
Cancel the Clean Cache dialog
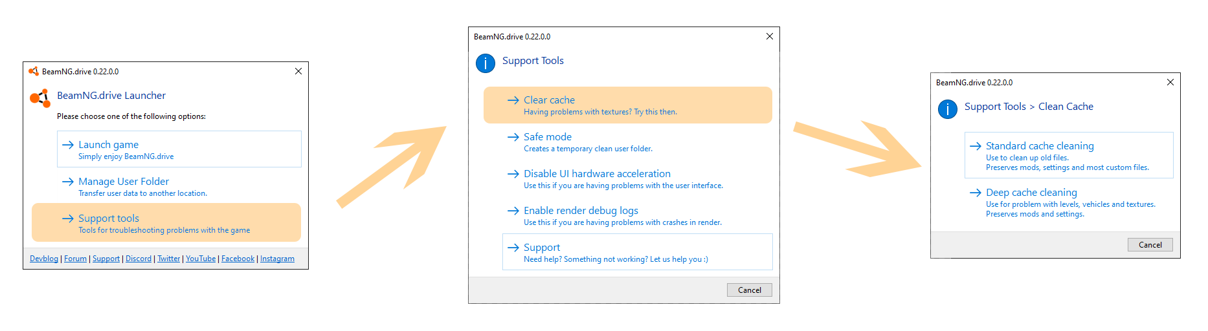(x=1150, y=244)
